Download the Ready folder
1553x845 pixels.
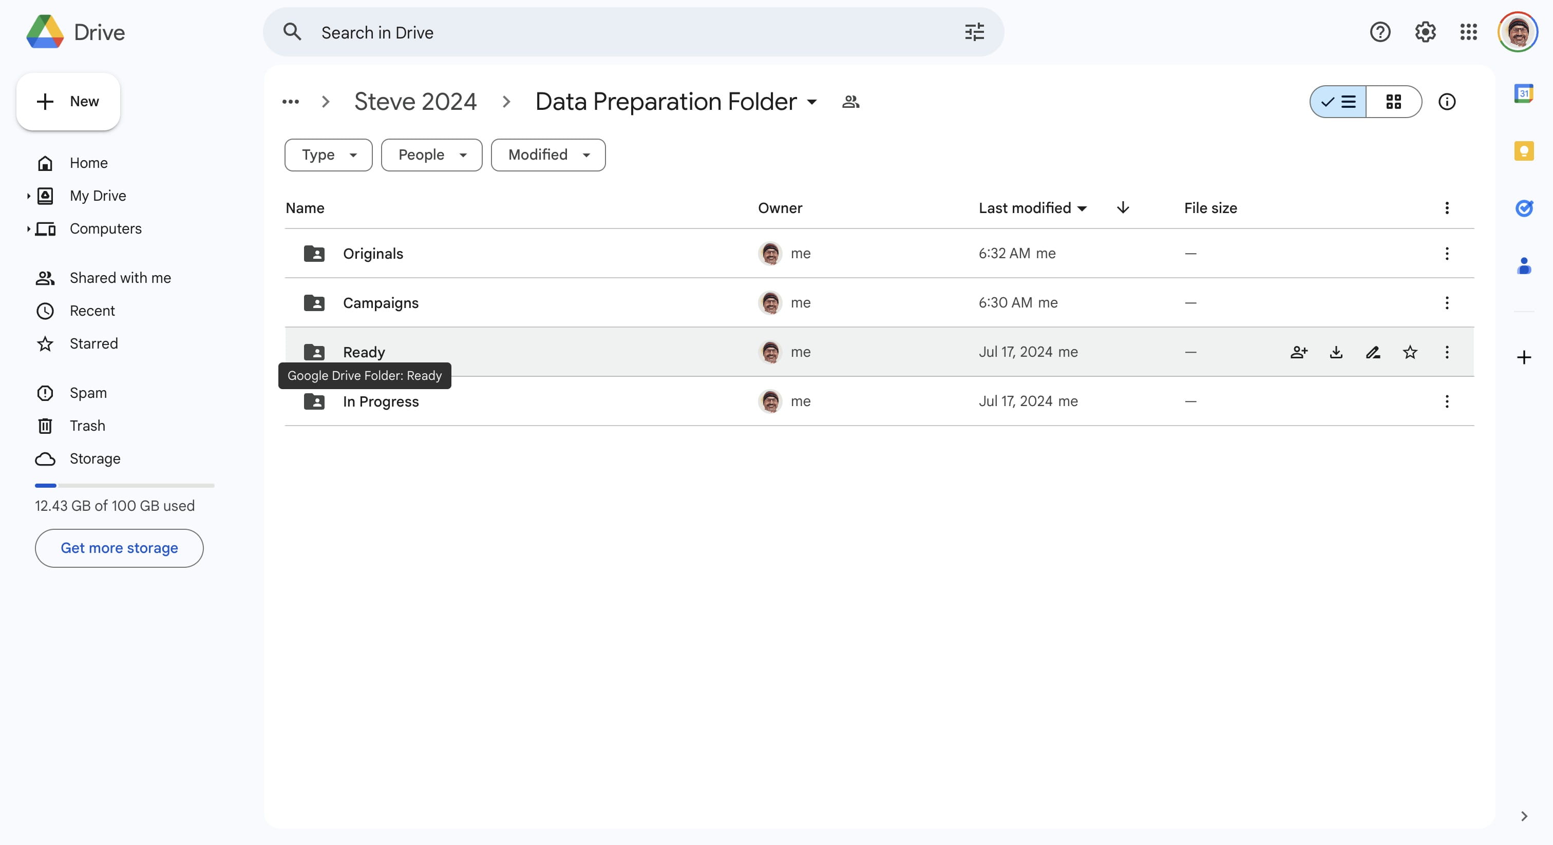pyautogui.click(x=1336, y=352)
